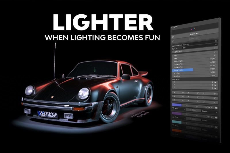Click the icon right of 311.97 W
The height and width of the screenshot is (153, 230).
pyautogui.click(x=216, y=127)
